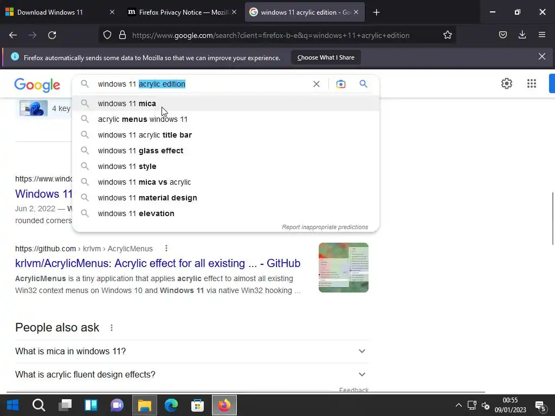Open a new tab with the plus button

[x=376, y=12]
